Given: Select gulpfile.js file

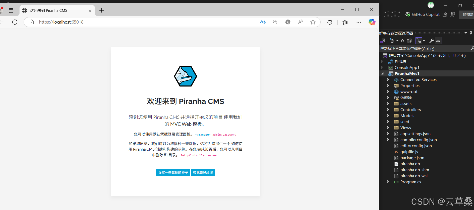Looking at the screenshot, I should click(x=409, y=152).
